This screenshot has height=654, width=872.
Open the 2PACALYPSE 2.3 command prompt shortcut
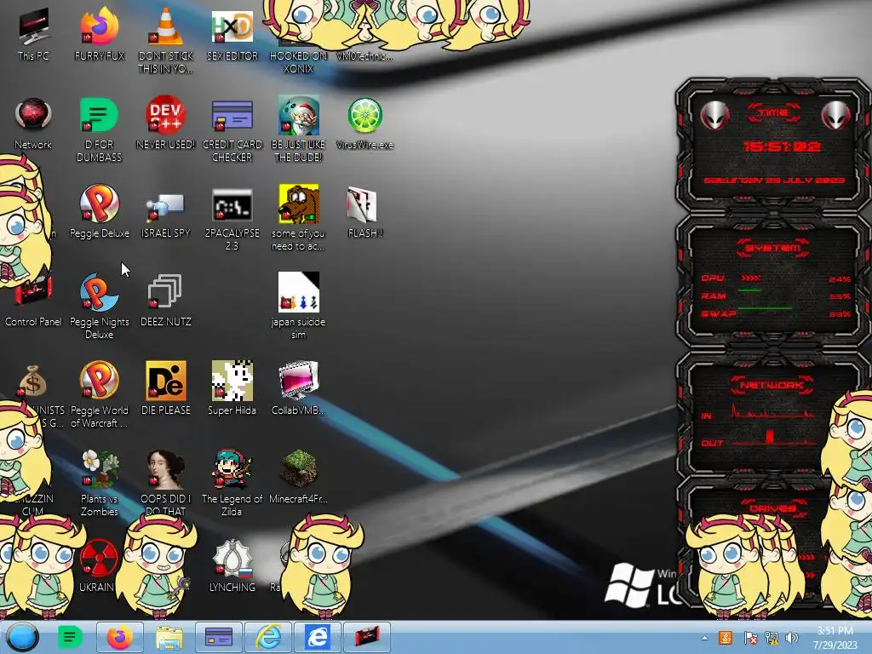(232, 218)
